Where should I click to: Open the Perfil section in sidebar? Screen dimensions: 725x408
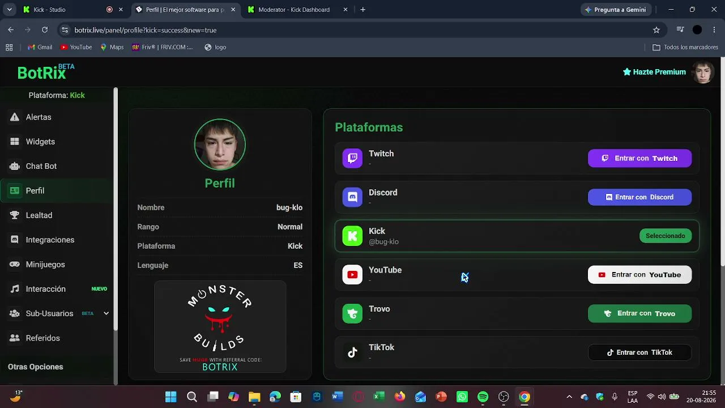click(57, 191)
